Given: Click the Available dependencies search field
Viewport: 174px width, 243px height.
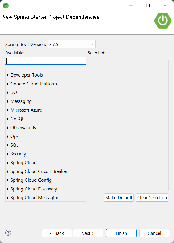Looking at the screenshot, I should tap(46, 60).
